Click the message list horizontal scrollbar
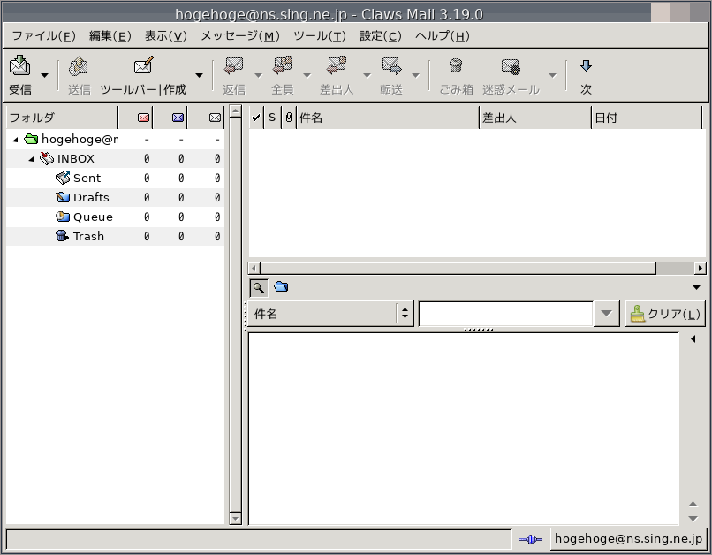This screenshot has width=712, height=555. (x=458, y=269)
